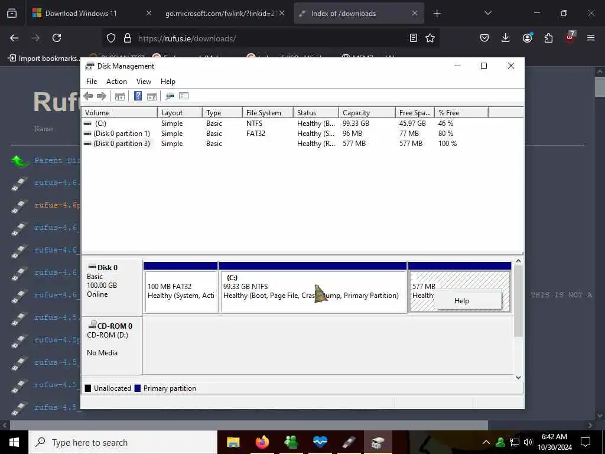Click the Forward arrow in Disk Management toolbar
This screenshot has height=454, width=605.
[x=102, y=96]
